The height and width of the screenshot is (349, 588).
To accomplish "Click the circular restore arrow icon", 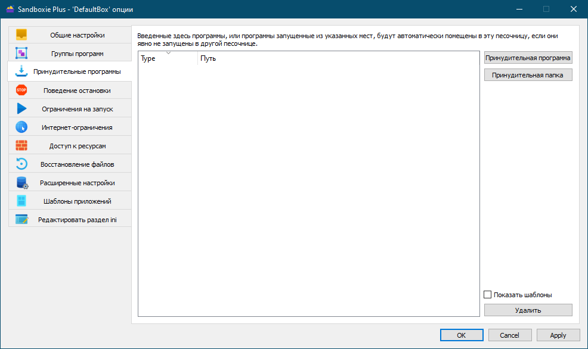I will [21, 164].
